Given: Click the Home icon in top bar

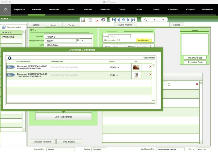Looking at the screenshot, I should click(x=5, y=10).
